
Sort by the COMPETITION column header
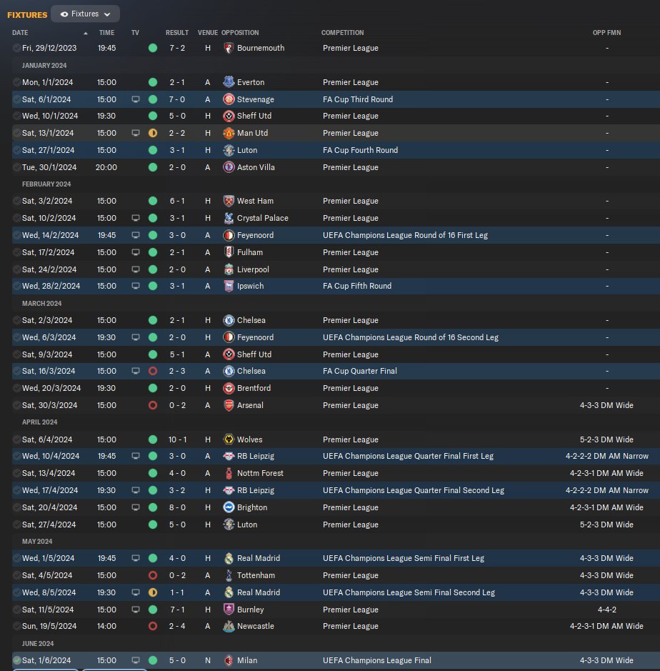click(343, 33)
